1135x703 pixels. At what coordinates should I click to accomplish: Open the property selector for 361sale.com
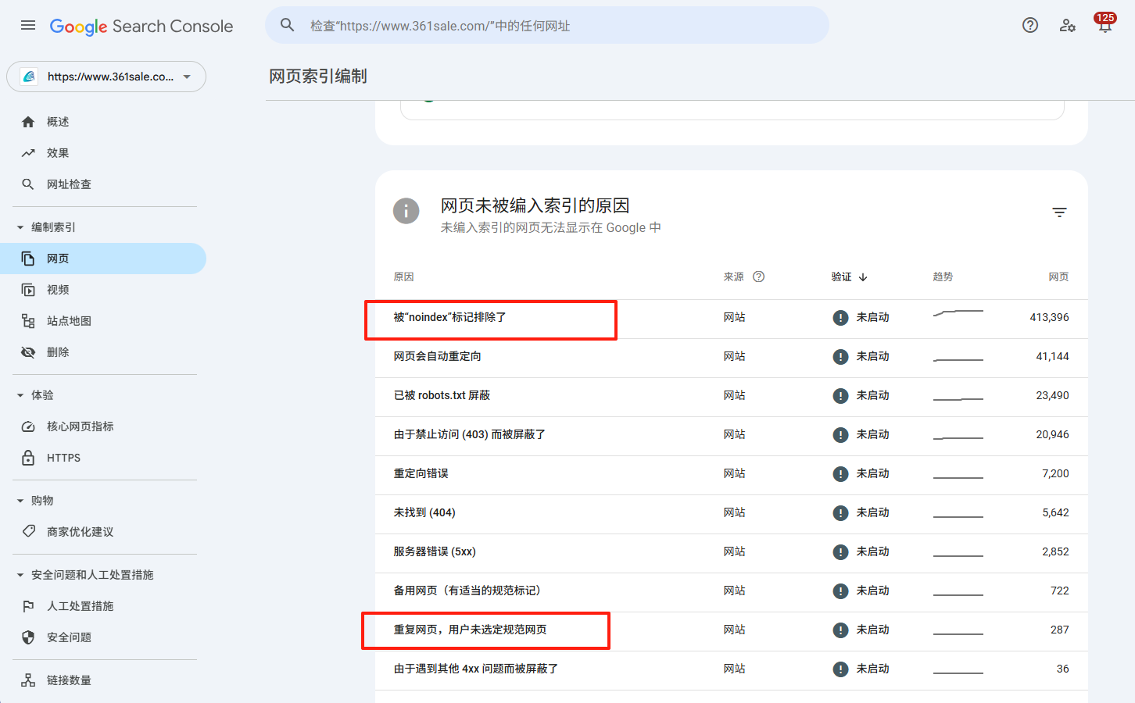coord(106,77)
